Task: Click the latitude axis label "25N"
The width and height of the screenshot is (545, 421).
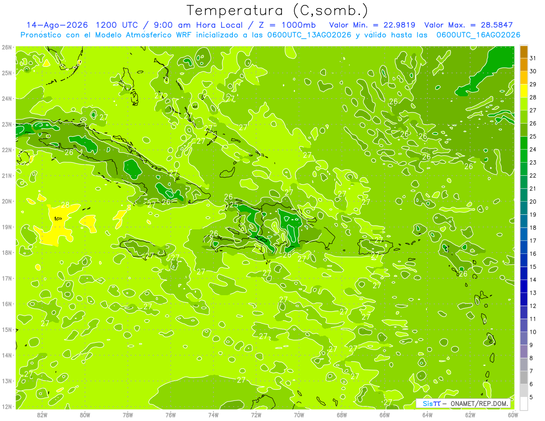Action: coord(6,73)
